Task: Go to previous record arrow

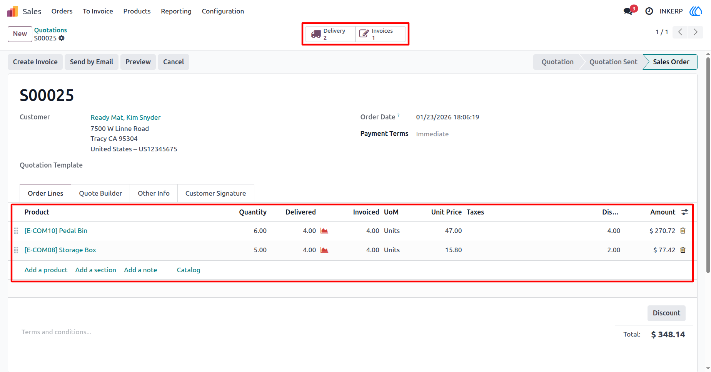Action: pos(680,32)
